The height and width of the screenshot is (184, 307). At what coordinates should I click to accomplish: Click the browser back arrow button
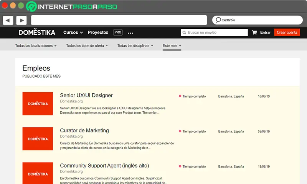pyautogui.click(x=8, y=20)
